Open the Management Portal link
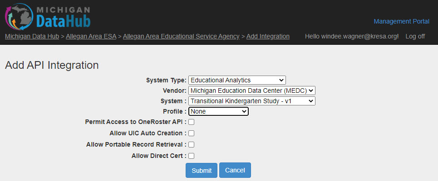Screen dimensions: 438x181 point(401,21)
